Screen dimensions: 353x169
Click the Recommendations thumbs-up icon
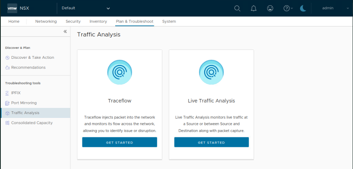(7, 68)
